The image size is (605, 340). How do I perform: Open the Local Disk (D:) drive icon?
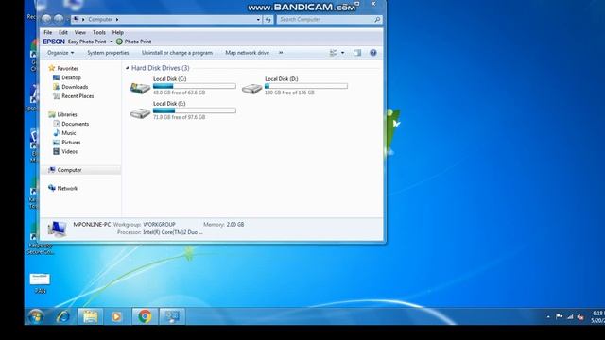pyautogui.click(x=252, y=88)
